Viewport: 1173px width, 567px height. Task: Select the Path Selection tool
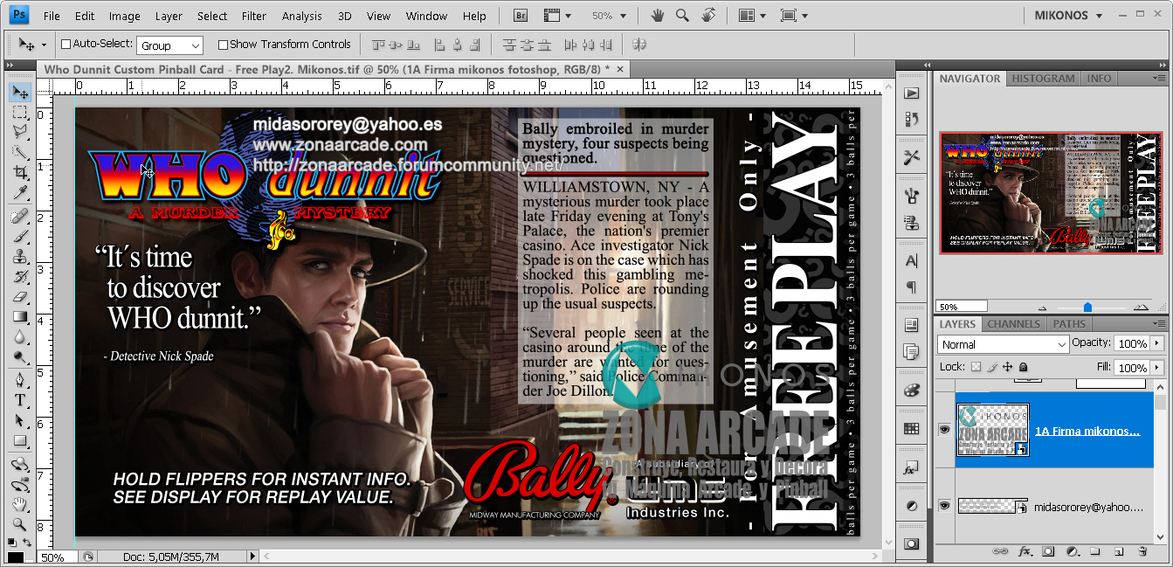(x=19, y=421)
